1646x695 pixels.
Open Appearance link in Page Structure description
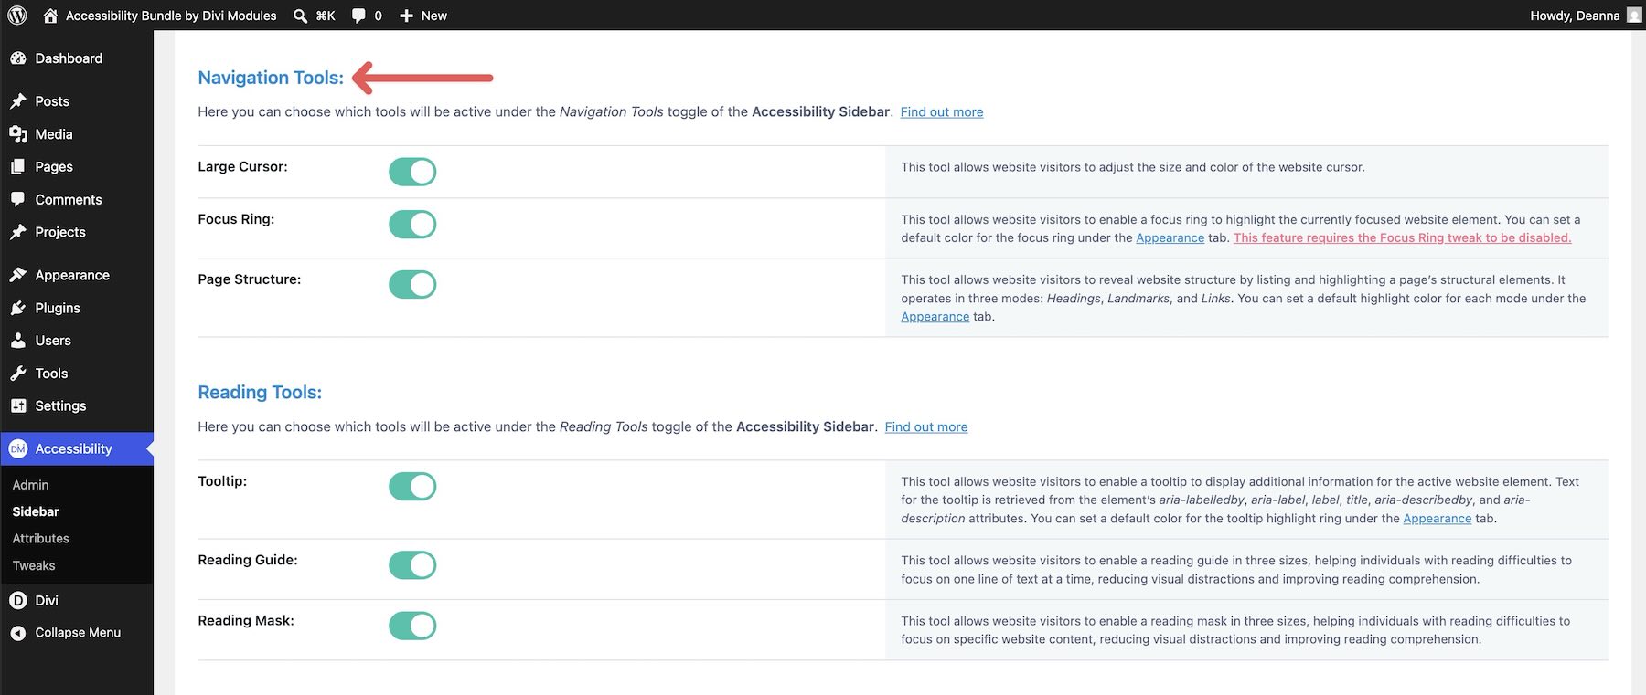click(935, 316)
